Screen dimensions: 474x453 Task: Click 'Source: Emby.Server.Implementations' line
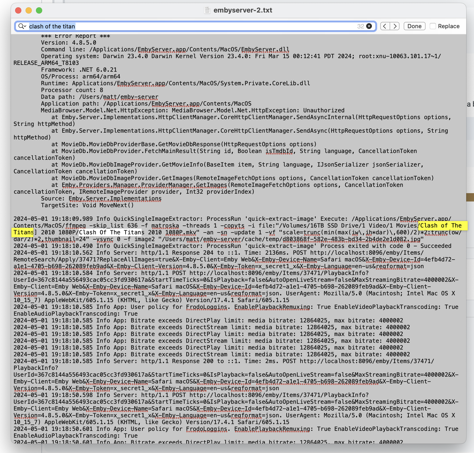tap(101, 198)
